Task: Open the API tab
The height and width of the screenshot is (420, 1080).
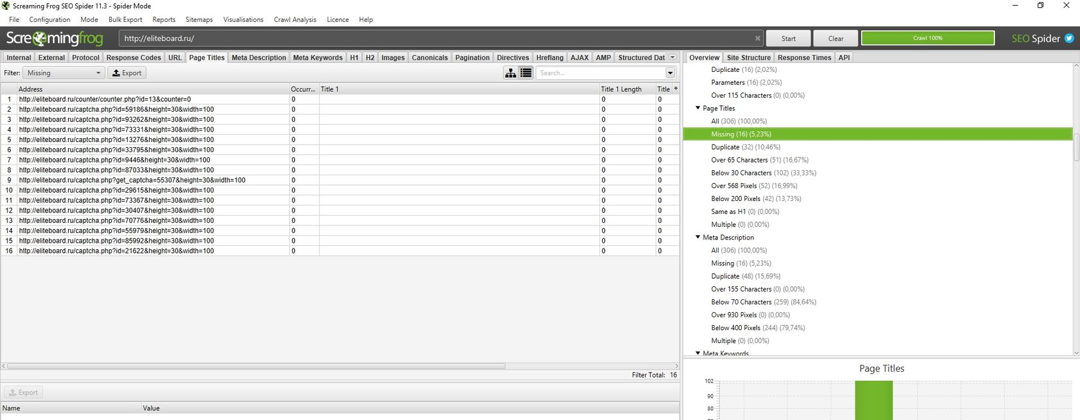Action: (x=844, y=57)
